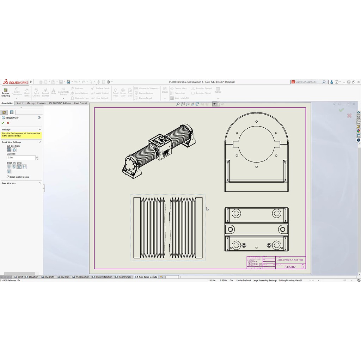Click Large Assembly Settings in the status bar
Viewport: 361px width, 361px height.
(264, 280)
